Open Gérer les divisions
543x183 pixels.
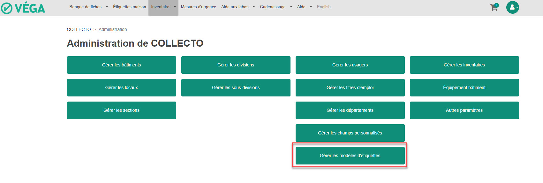pos(236,65)
